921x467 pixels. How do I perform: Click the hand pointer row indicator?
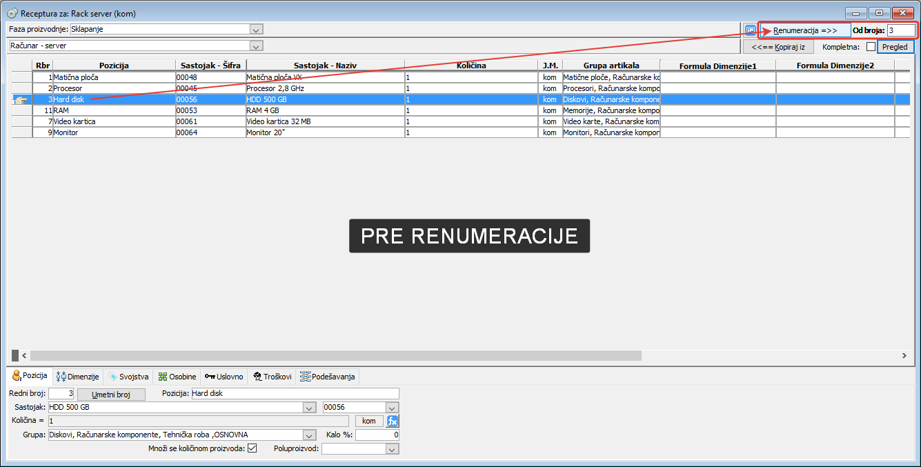(x=21, y=99)
